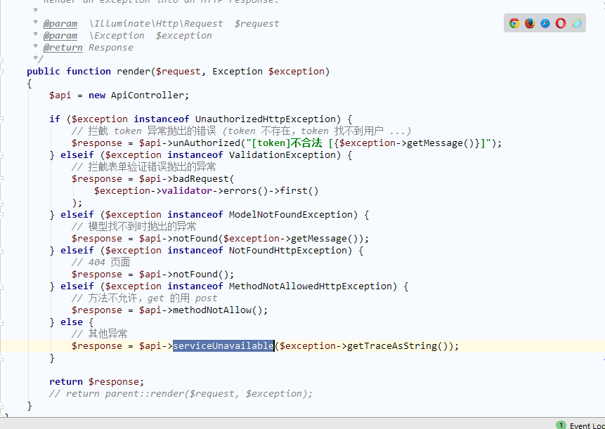This screenshot has height=429, width=605.
Task: Open the page in Internet Explorer
Action: (x=576, y=23)
